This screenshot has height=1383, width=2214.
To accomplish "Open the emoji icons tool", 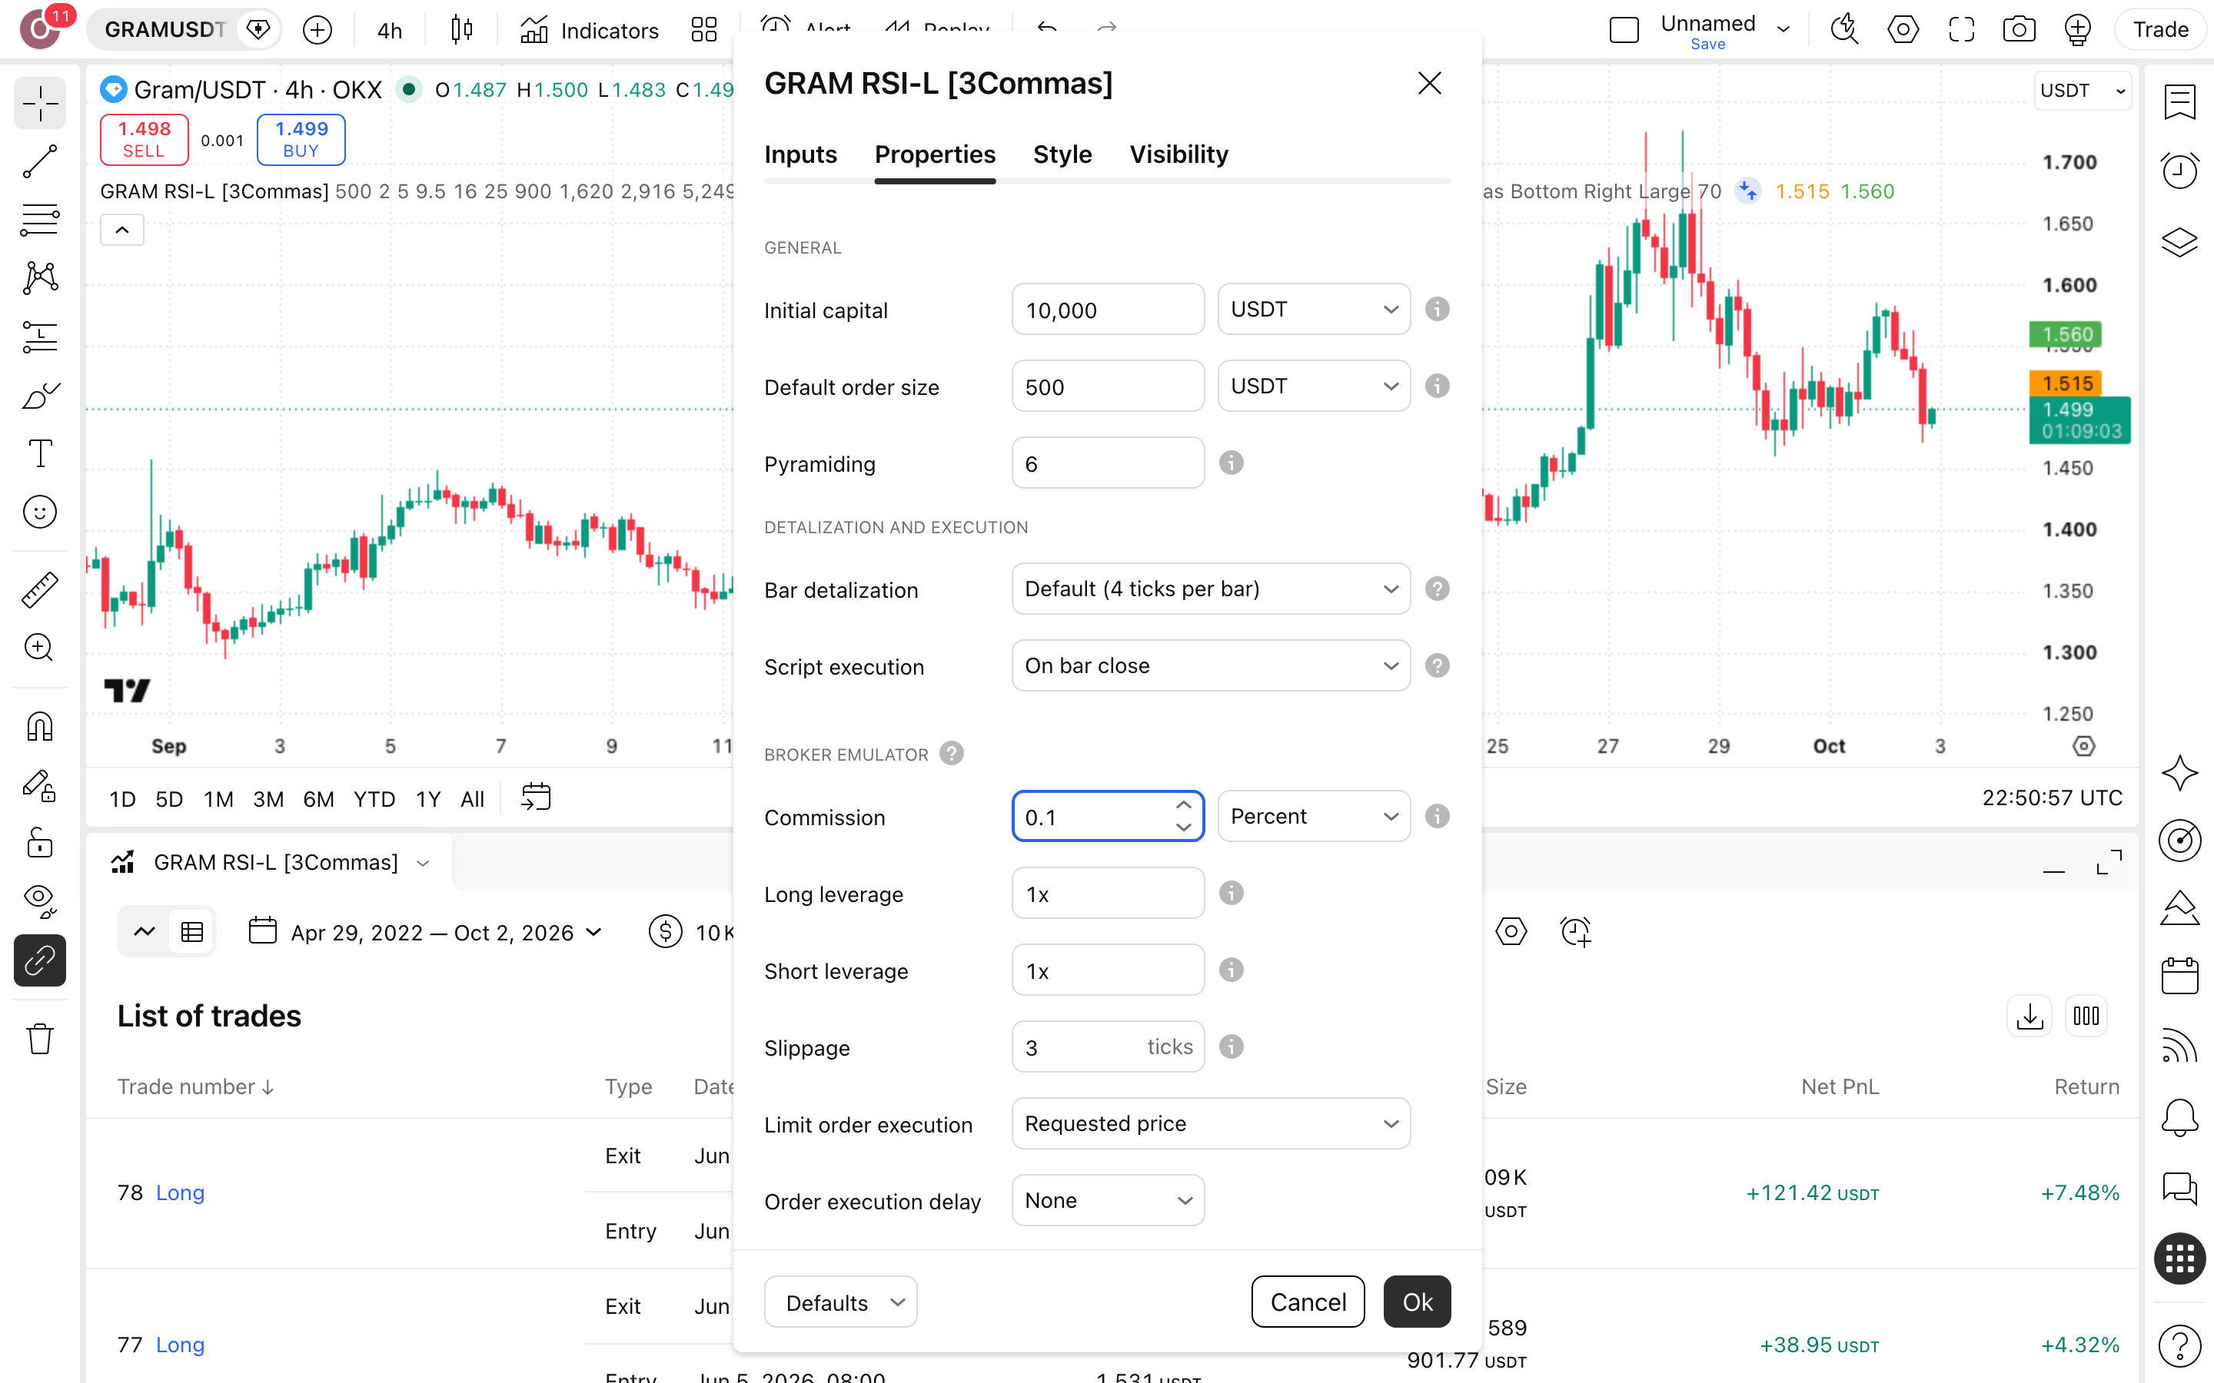I will (39, 511).
